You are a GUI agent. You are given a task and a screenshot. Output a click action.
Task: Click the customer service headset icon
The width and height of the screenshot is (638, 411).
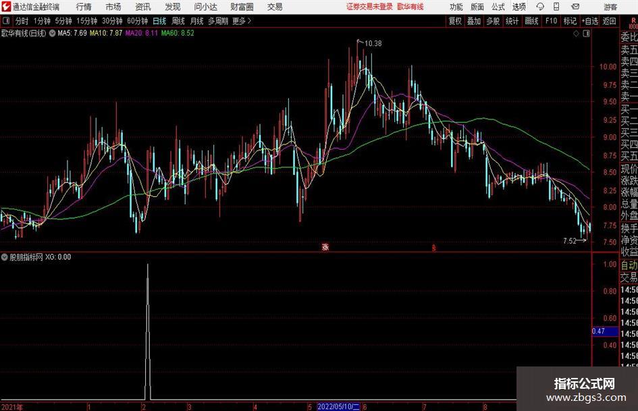[540, 7]
